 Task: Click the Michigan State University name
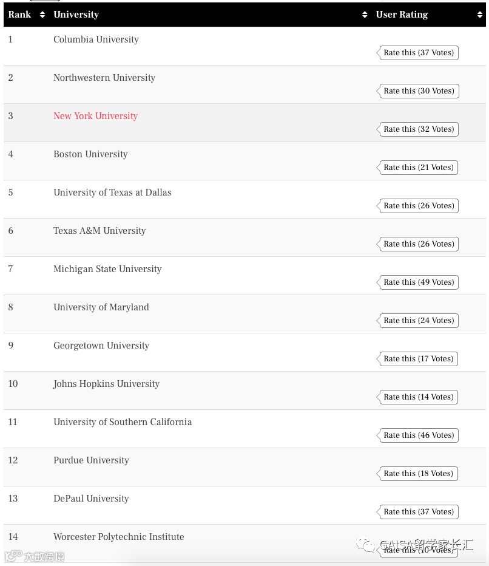pos(107,269)
